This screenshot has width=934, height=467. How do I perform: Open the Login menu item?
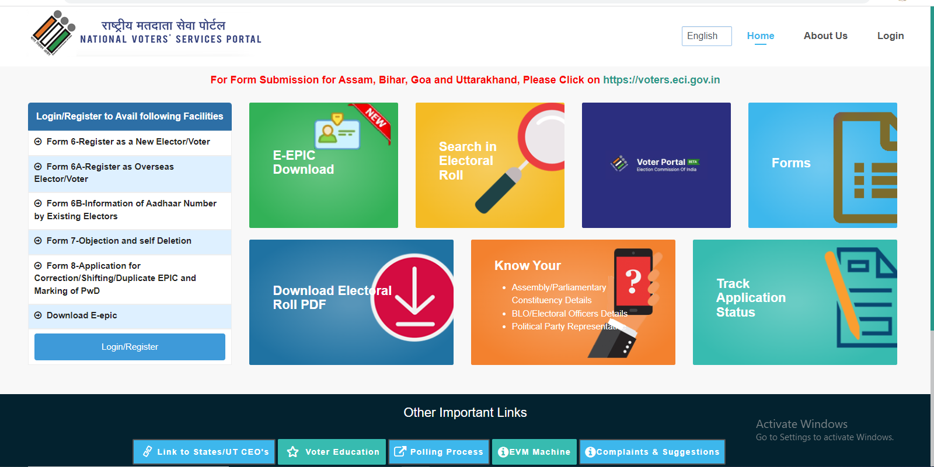click(x=890, y=36)
